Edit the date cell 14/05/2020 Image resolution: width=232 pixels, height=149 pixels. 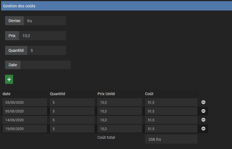[25, 120]
